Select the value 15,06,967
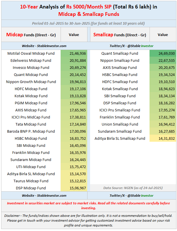Viewport: 177px width, 231px height. pyautogui.click(x=78, y=188)
